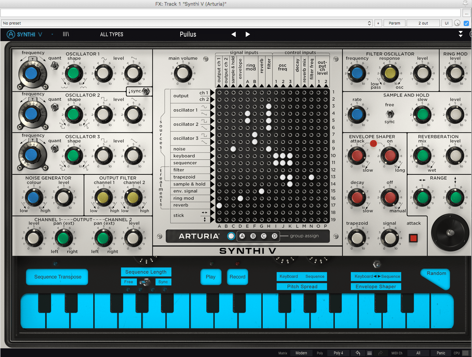Open the Matrix Modern mode selector
This screenshot has width=472, height=357.
[x=301, y=353]
